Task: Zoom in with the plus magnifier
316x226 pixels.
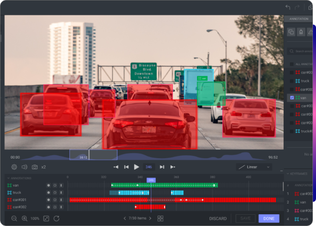Action: 25,219
